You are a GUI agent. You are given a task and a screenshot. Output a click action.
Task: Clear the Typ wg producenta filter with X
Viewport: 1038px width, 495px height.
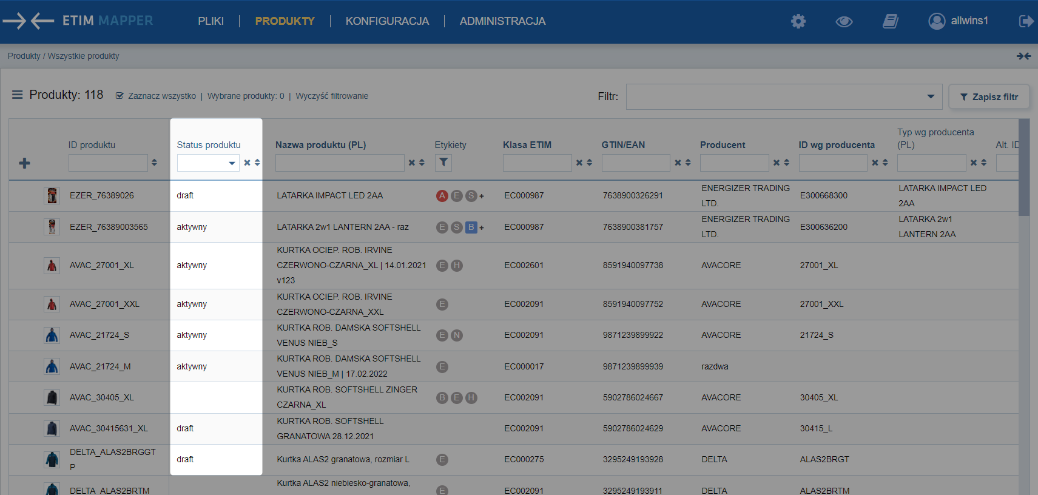pos(974,163)
